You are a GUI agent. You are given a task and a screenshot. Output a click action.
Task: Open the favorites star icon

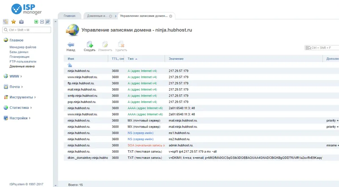14,22
